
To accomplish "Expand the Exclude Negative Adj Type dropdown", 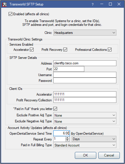I will 85,121.
